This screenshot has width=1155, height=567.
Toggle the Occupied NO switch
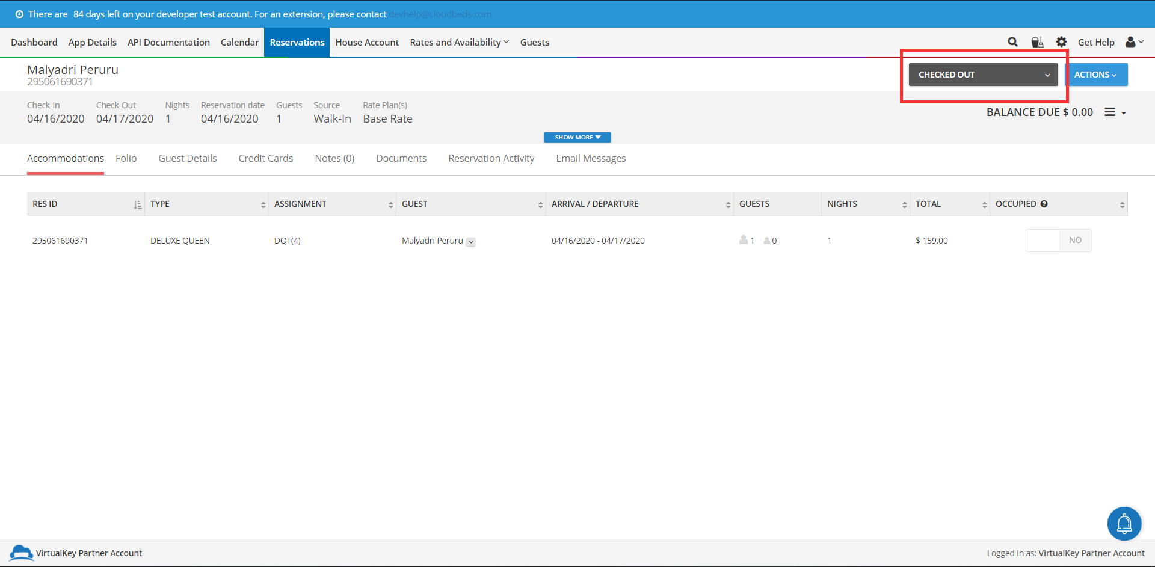[x=1059, y=241]
